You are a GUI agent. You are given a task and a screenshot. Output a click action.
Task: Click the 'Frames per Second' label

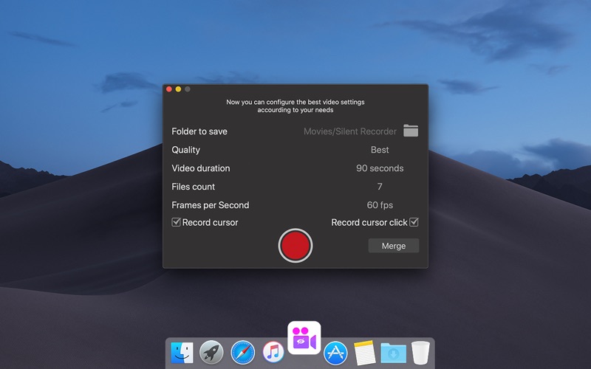tap(211, 205)
